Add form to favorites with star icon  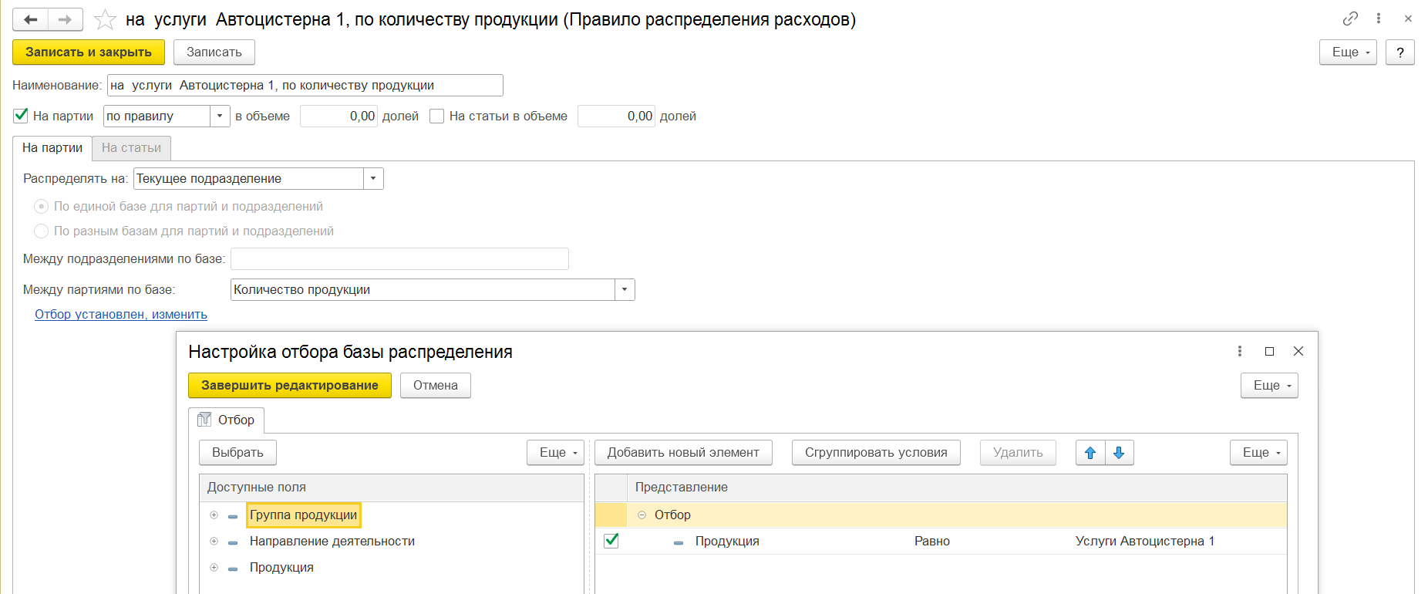coord(105,19)
